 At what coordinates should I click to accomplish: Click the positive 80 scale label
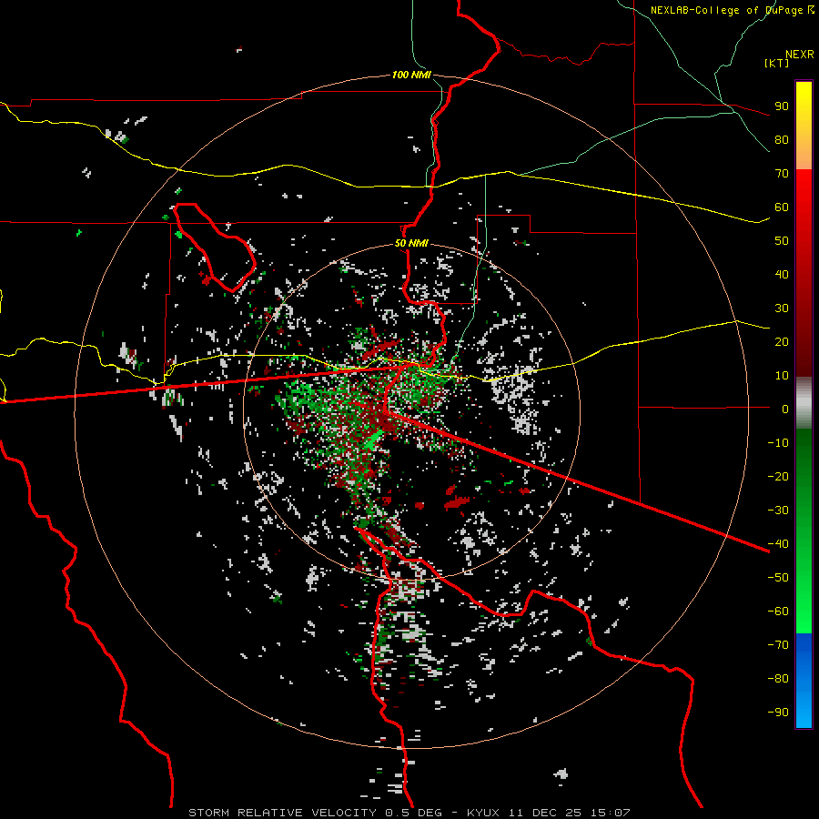pyautogui.click(x=782, y=139)
